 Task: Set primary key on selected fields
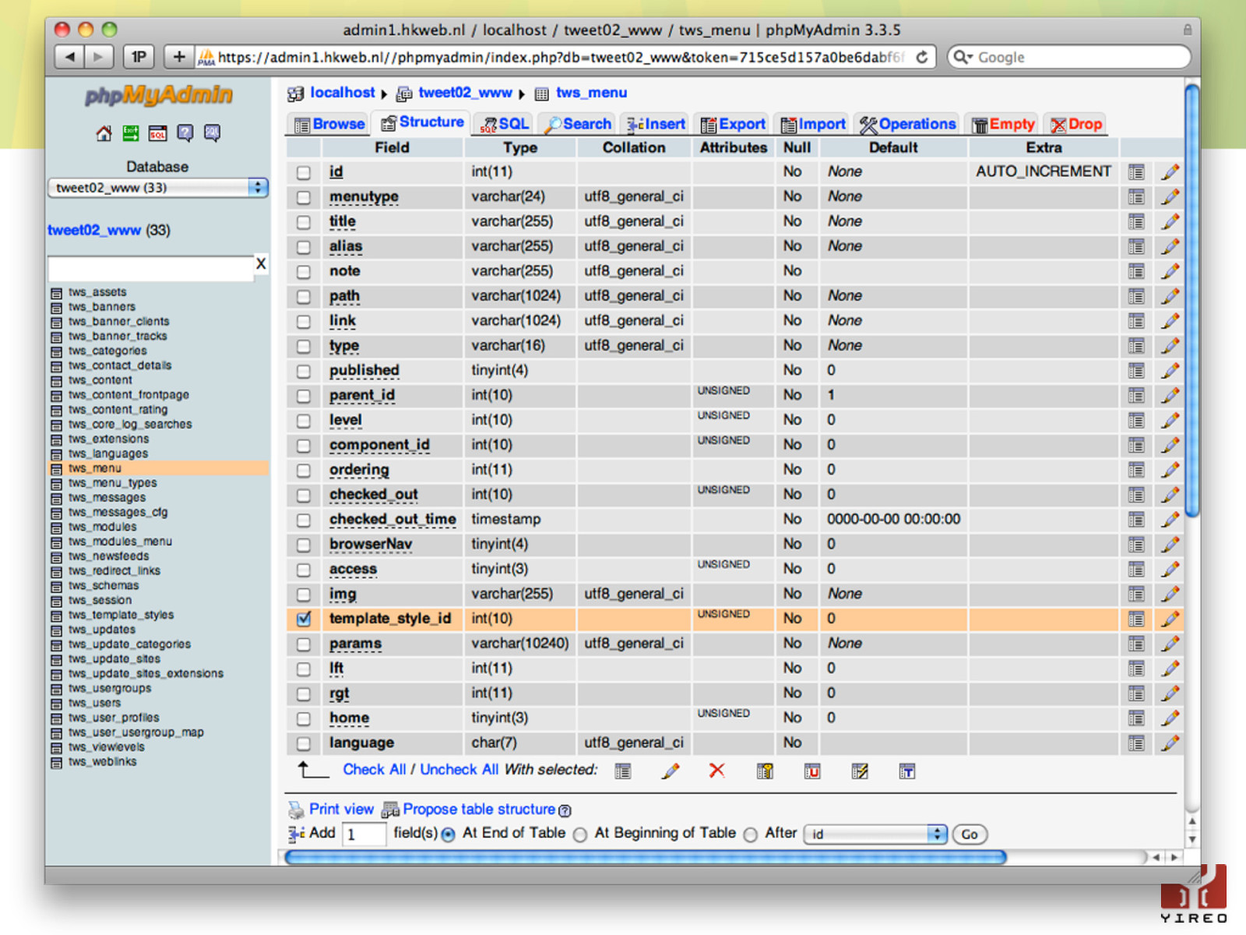765,771
